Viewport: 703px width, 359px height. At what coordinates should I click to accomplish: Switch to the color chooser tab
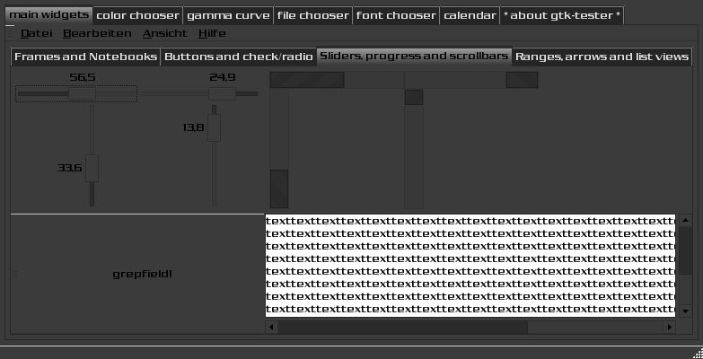[x=137, y=15]
